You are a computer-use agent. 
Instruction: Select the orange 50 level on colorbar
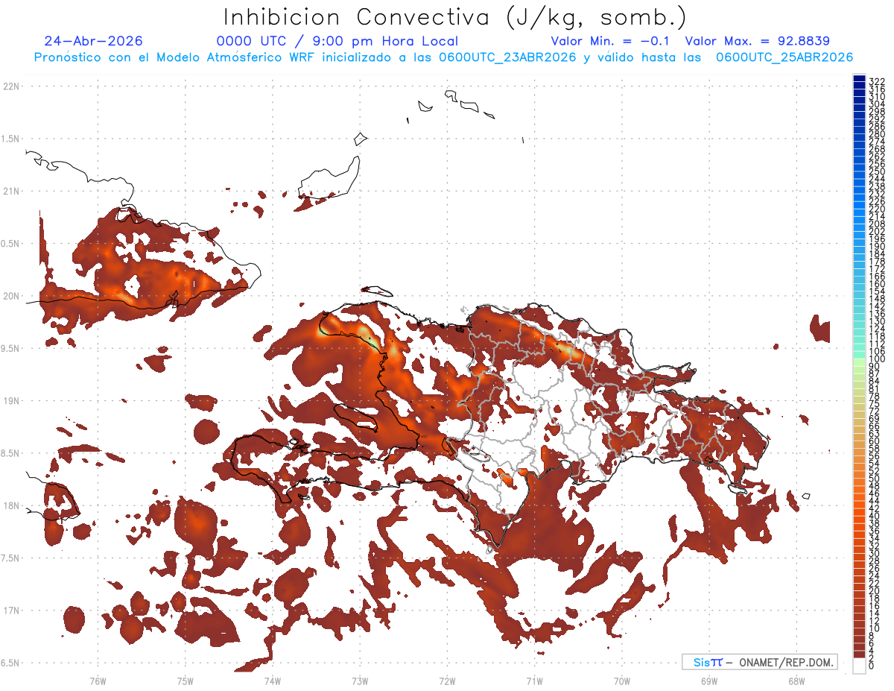tap(859, 479)
